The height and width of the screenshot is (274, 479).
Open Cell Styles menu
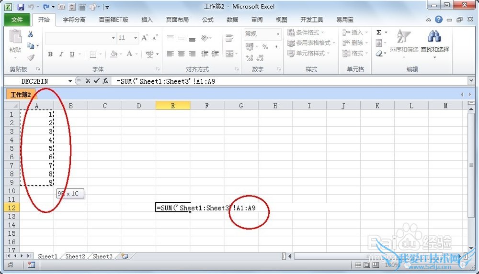pyautogui.click(x=308, y=53)
